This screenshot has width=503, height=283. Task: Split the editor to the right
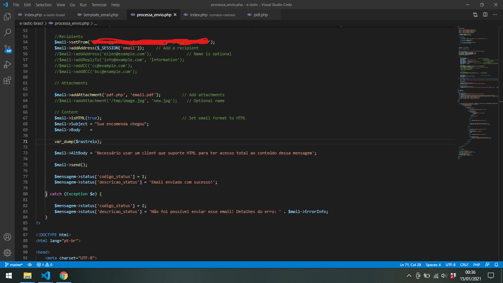485,15
